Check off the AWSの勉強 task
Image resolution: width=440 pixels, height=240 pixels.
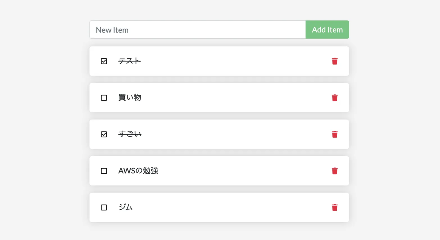tap(104, 171)
